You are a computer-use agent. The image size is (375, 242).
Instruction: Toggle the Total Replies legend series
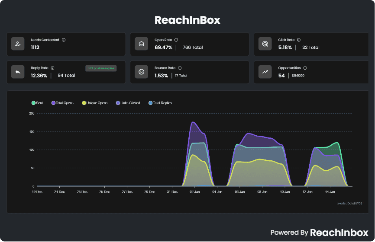coord(160,103)
